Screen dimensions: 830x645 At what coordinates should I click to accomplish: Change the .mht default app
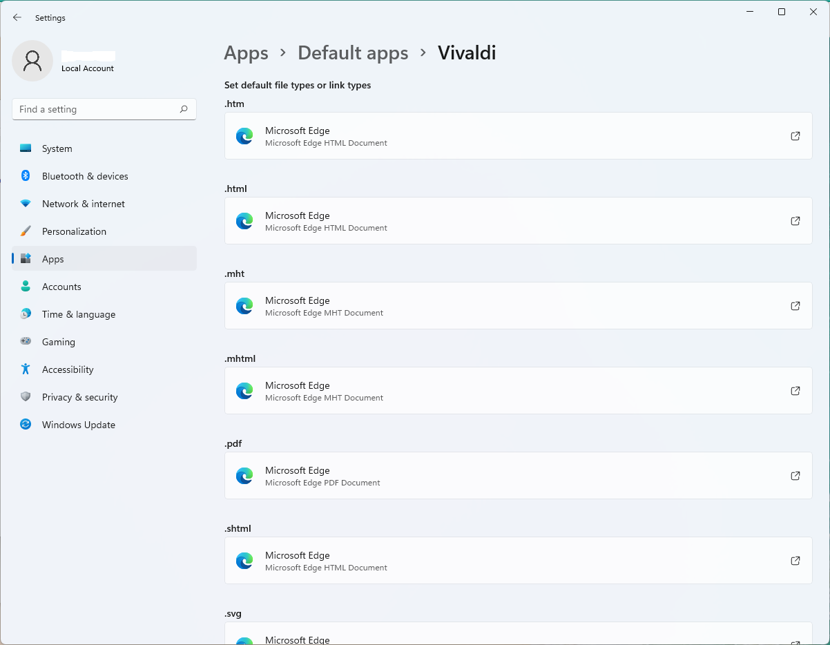pos(519,306)
